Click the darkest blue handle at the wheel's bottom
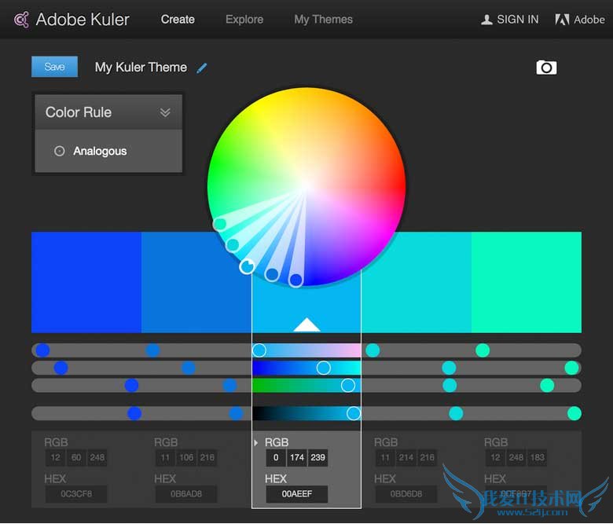 (x=296, y=280)
